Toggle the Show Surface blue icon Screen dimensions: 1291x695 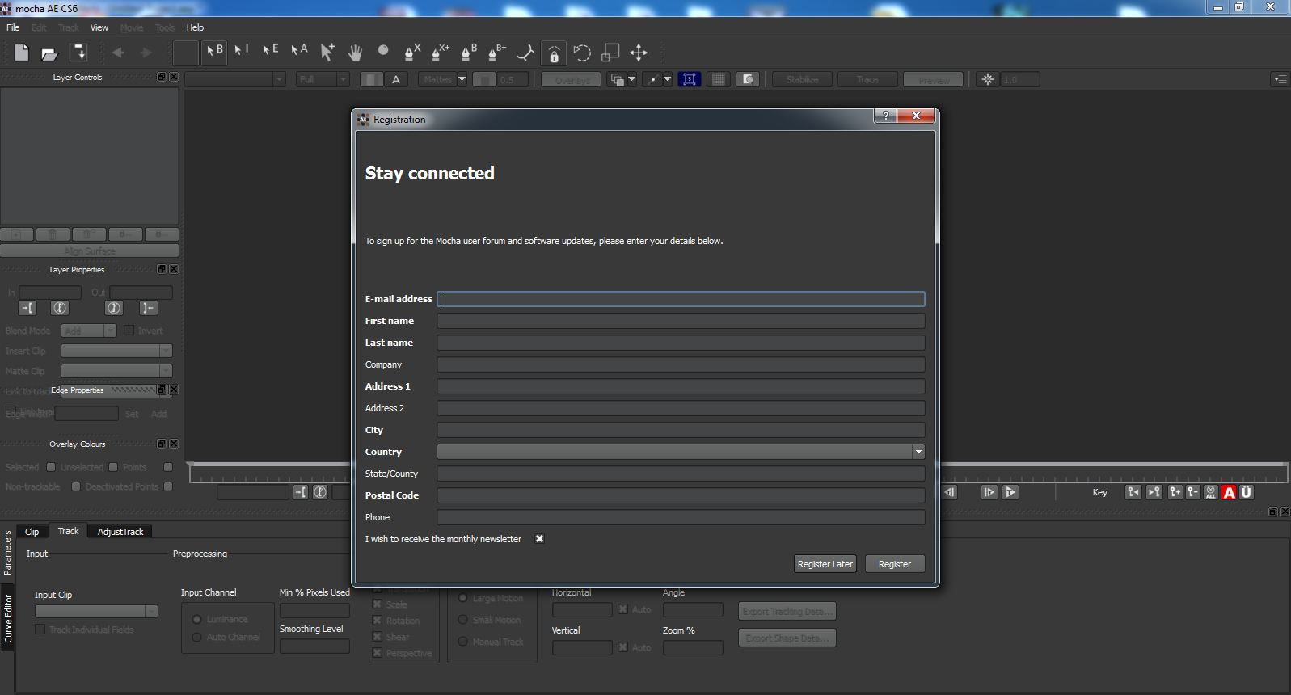(690, 79)
